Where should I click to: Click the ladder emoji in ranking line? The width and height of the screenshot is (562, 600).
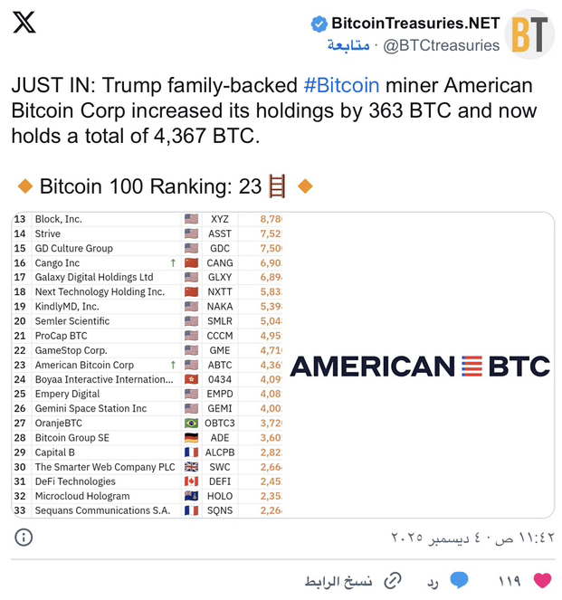click(277, 186)
